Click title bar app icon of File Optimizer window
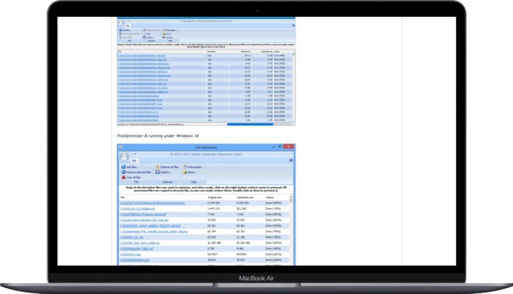513x294 pixels. click(121, 148)
